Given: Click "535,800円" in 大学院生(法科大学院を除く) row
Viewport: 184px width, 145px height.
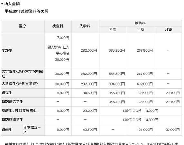Looking at the screenshot, I should (x=117, y=74).
